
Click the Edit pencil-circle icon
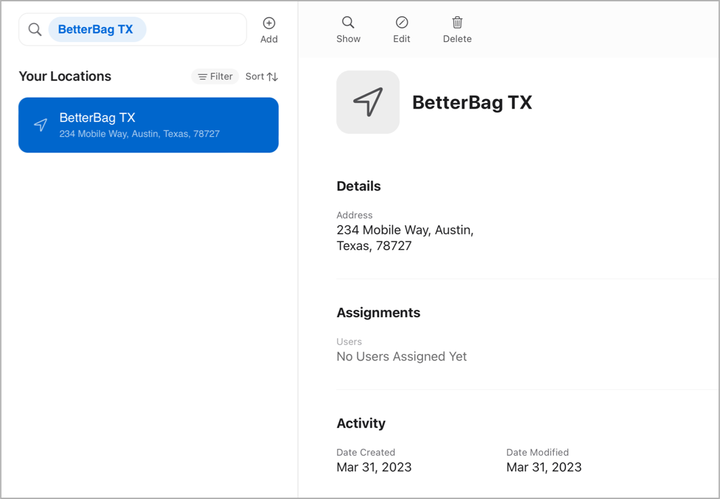point(401,22)
